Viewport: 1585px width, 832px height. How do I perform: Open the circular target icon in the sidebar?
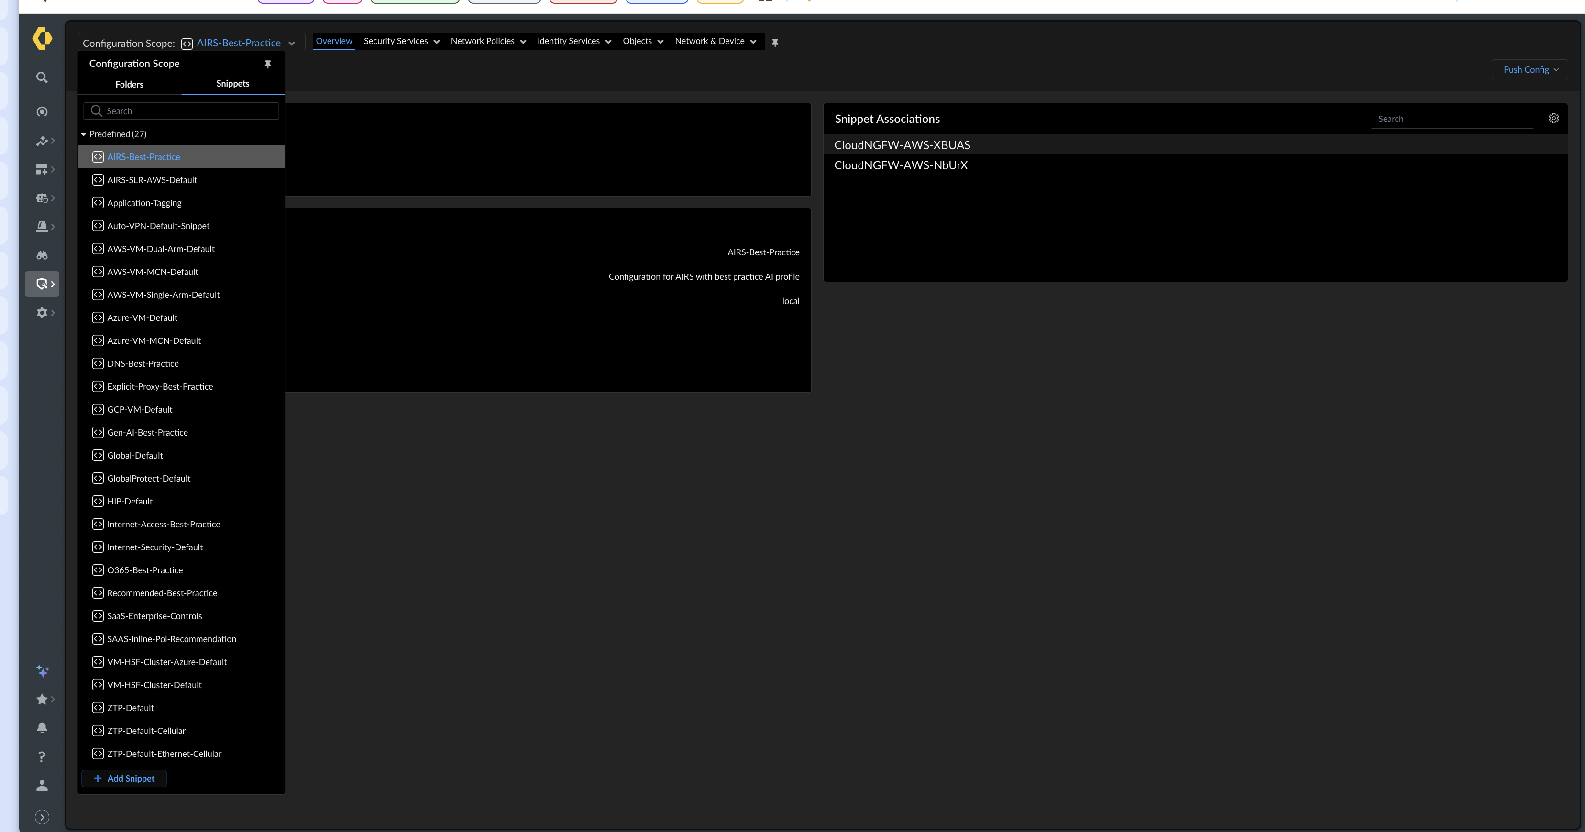42,112
